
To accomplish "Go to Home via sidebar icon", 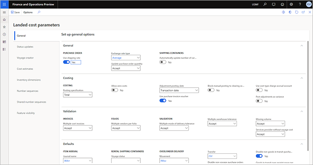I will click(4, 20).
